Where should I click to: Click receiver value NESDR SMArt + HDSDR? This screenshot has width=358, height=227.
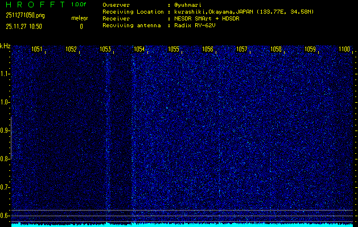[x=207, y=19]
